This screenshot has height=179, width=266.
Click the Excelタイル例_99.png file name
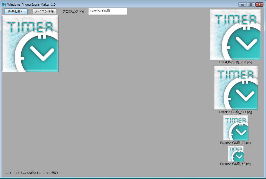coord(236,143)
